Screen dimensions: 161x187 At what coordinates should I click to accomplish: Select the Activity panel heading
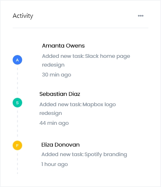[23, 16]
